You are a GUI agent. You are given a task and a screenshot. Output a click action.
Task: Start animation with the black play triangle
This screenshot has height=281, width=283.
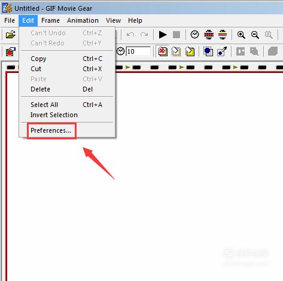click(x=163, y=35)
